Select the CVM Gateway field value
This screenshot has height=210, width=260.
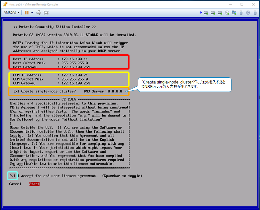pos(76,83)
